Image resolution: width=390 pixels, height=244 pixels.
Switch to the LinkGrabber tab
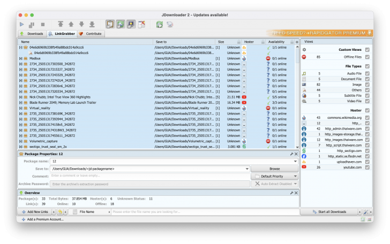62,34
